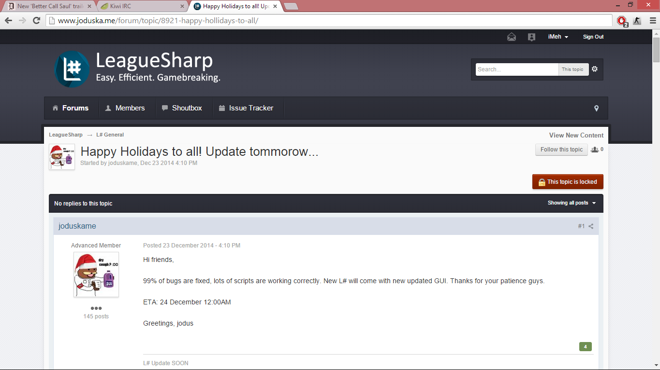This screenshot has height=370, width=660.
Task: Click the green reputation badge 4
Action: [x=585, y=347]
